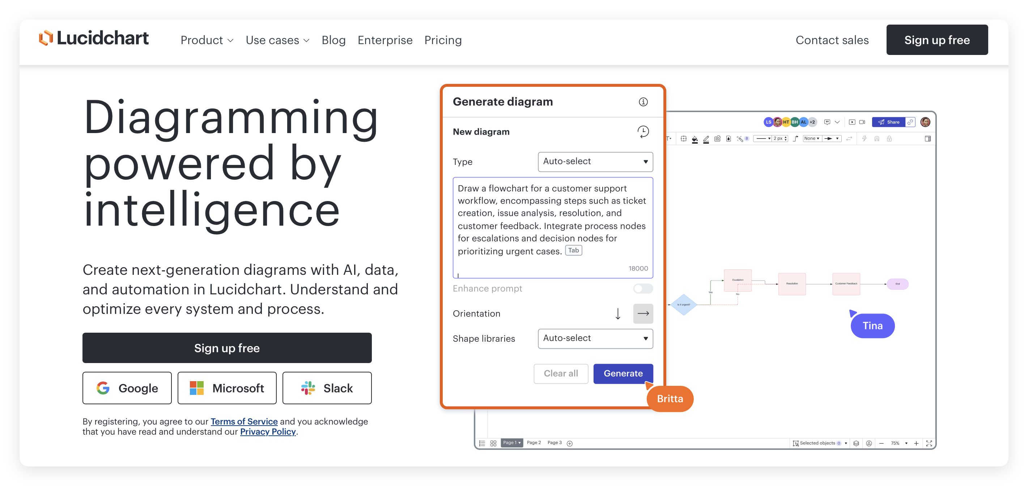Click the info icon beside Generate diagram
The height and width of the screenshot is (486, 1028).
coord(643,102)
